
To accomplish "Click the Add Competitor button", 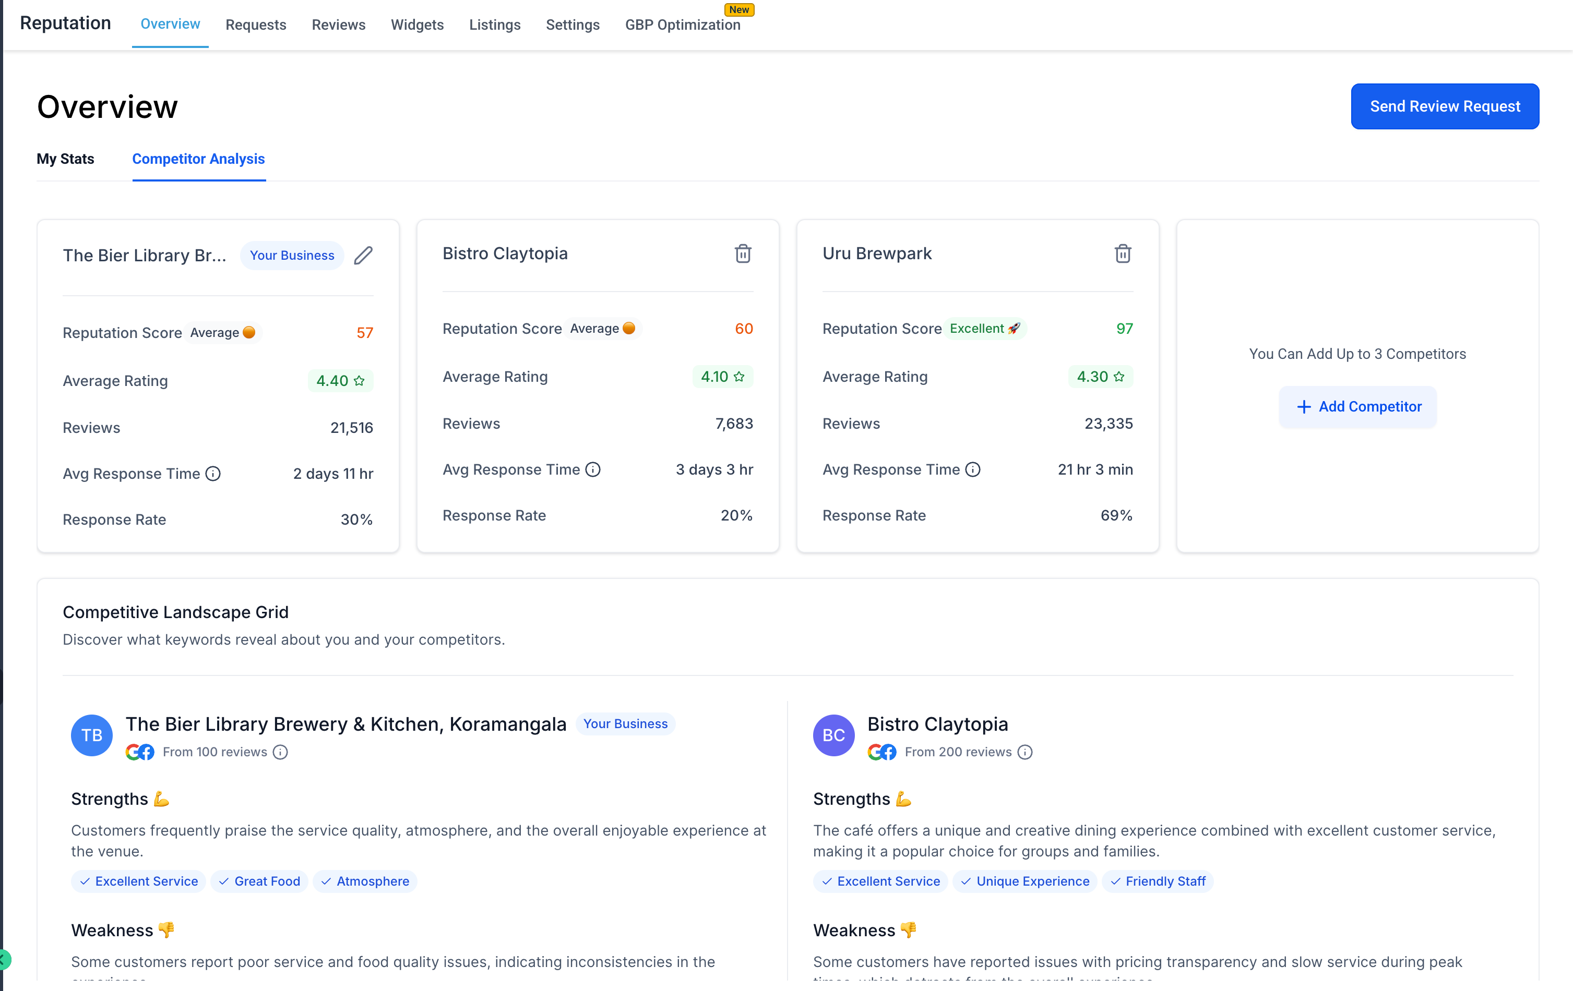I will (1357, 407).
